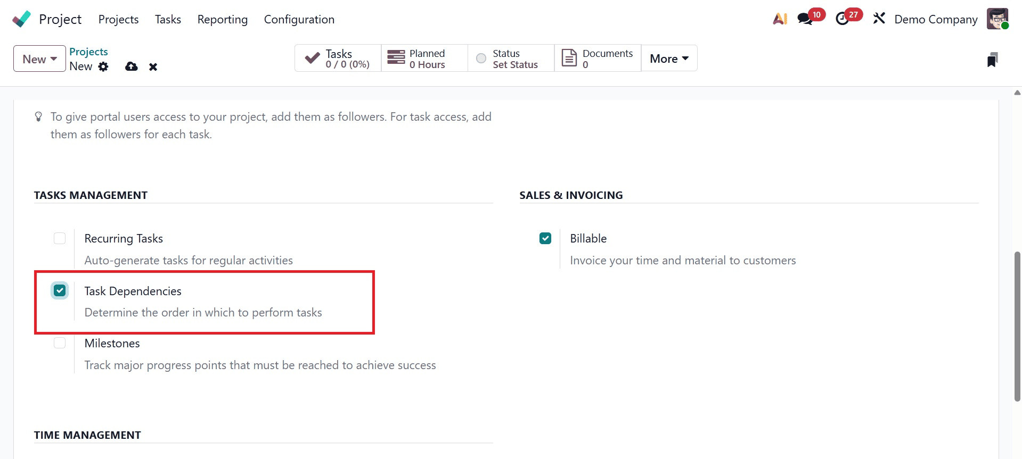Open the Tasks 0 / 0 (0%) stat button
This screenshot has height=459, width=1022.
[338, 59]
